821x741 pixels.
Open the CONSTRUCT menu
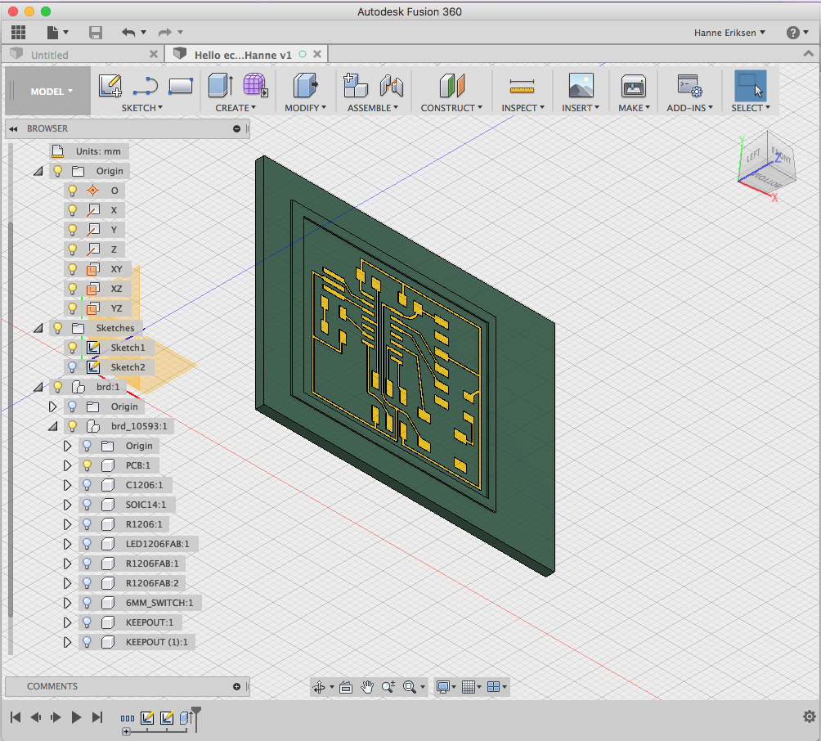[451, 108]
